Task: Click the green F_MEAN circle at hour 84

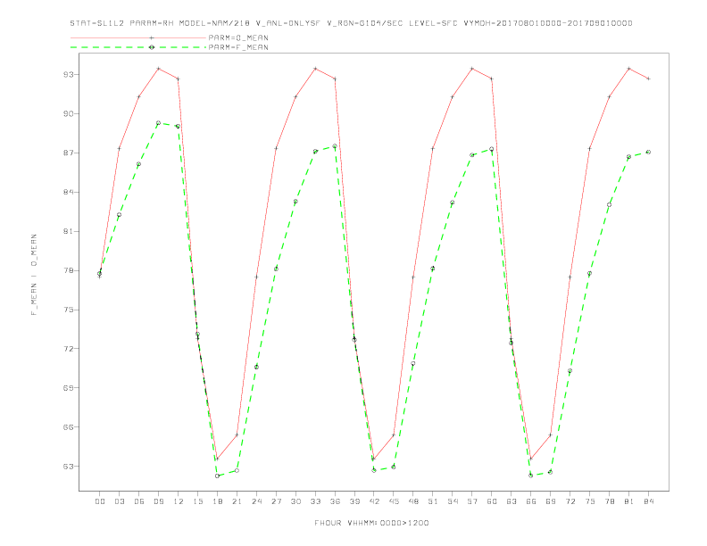Action: point(648,153)
